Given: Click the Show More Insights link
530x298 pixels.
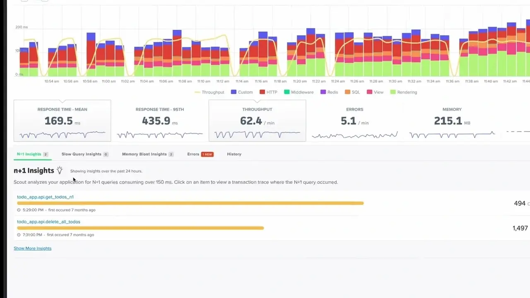Looking at the screenshot, I should pyautogui.click(x=32, y=248).
